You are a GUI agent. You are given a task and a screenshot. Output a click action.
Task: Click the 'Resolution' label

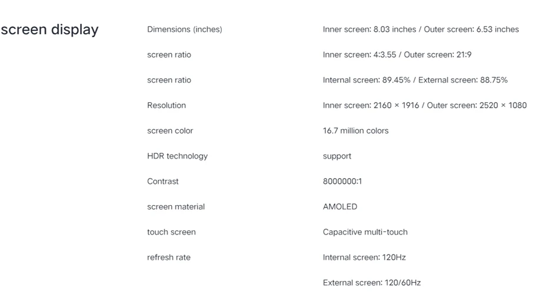click(x=167, y=105)
